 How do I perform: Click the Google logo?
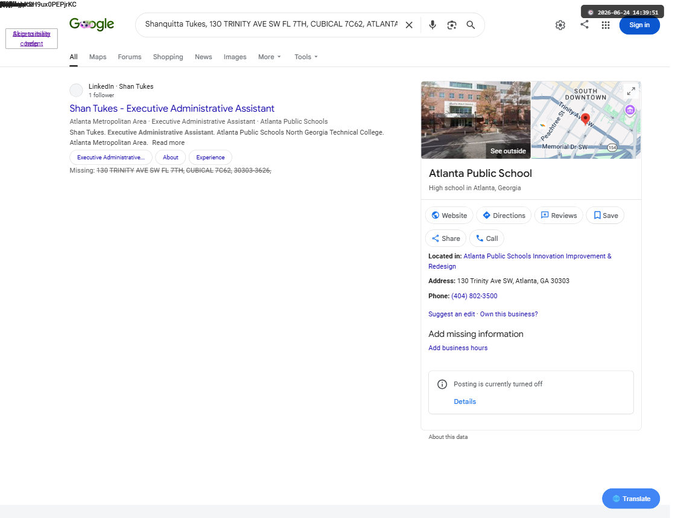pyautogui.click(x=92, y=24)
